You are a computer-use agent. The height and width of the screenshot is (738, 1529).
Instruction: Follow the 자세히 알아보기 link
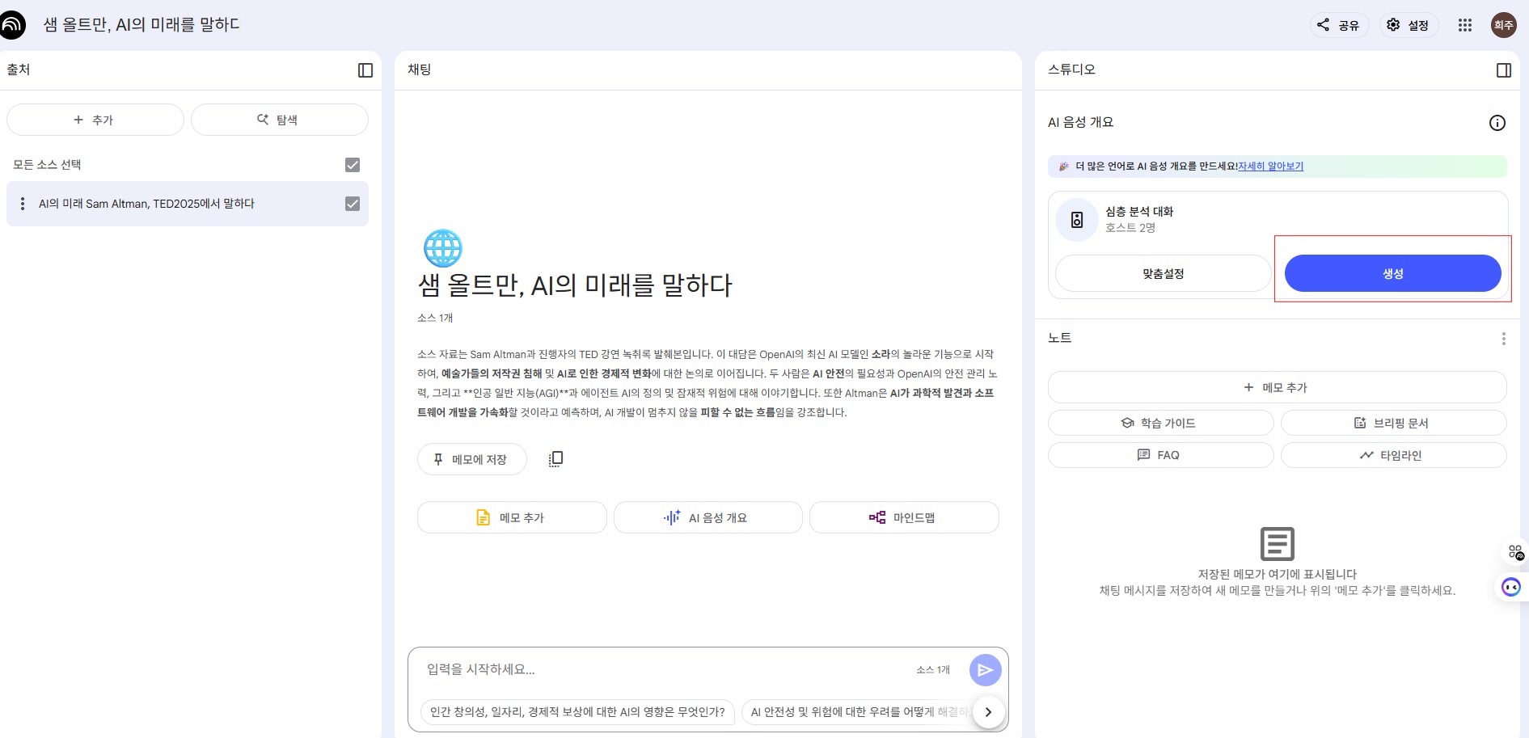tap(1271, 167)
